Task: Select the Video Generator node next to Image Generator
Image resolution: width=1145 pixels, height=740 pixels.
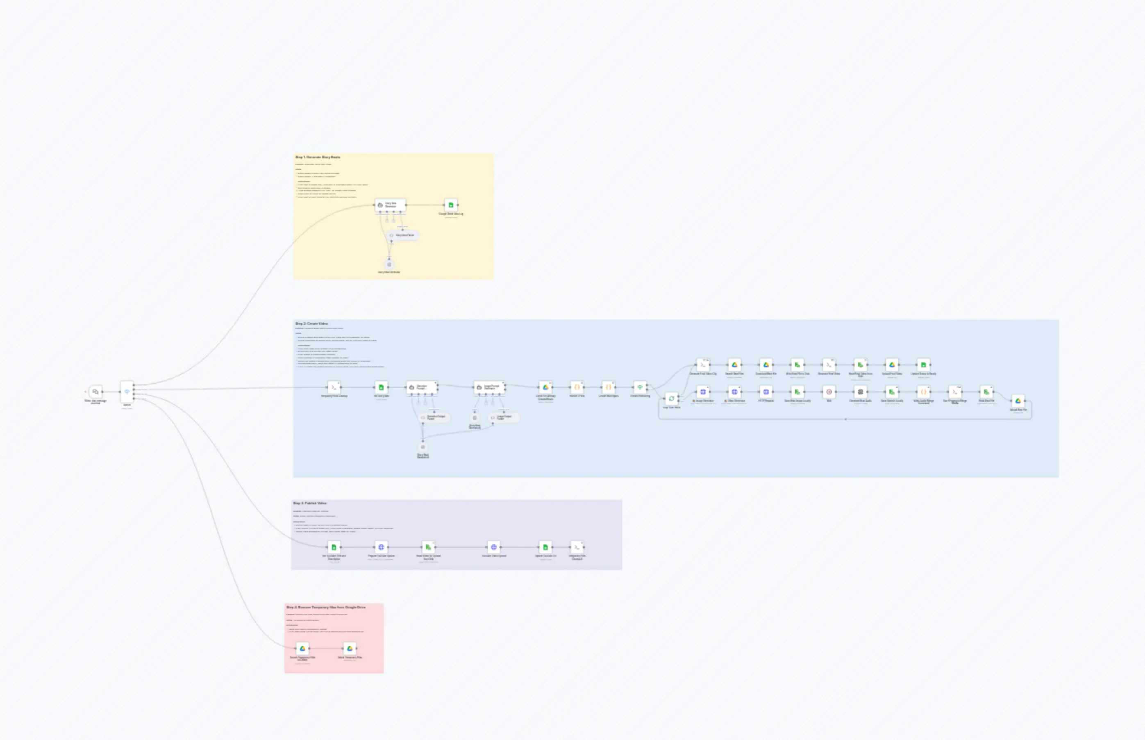Action: pyautogui.click(x=735, y=392)
